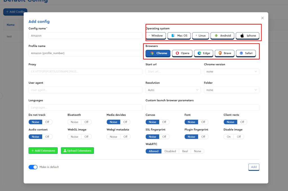Click the Add button to save config
Image resolution: width=288 pixels, height=191 pixels.
254,167
